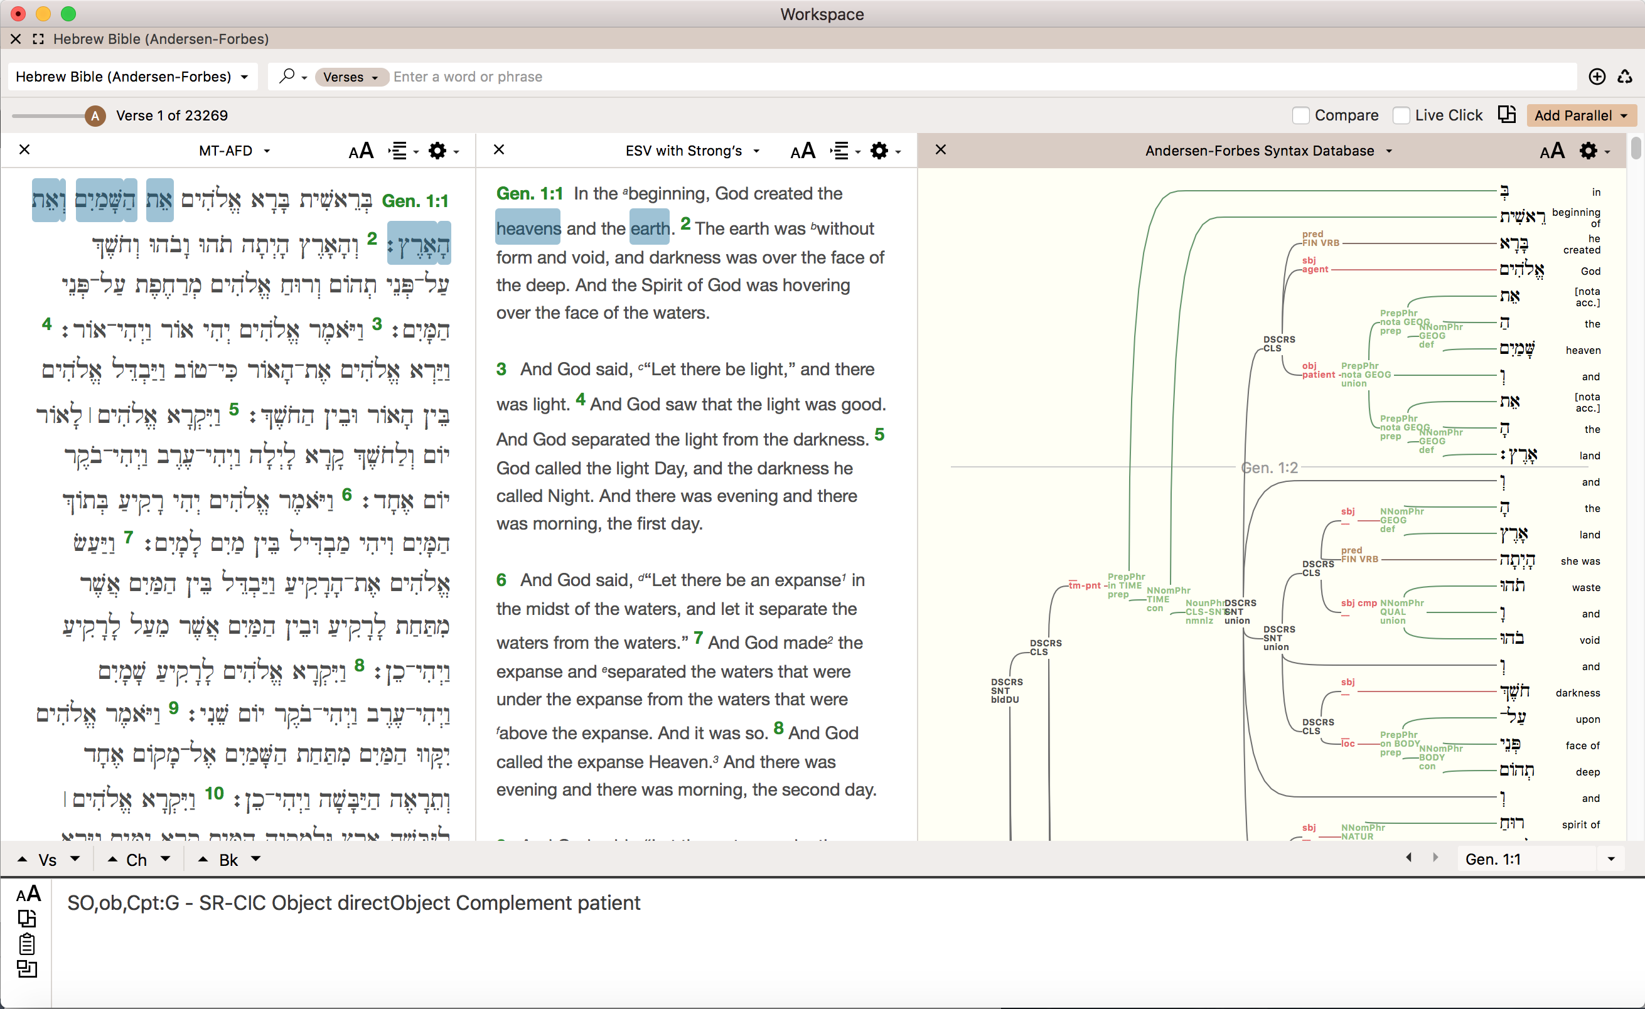
Task: Open the Andersen-Forbes Syntax Database dropdown
Action: (1268, 151)
